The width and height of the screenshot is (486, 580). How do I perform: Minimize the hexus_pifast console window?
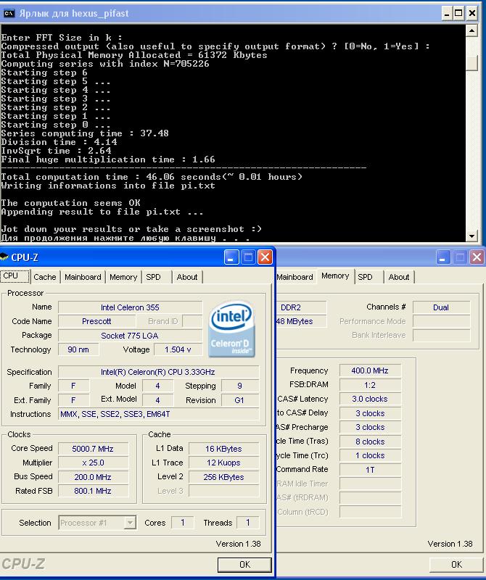tap(447, 14)
